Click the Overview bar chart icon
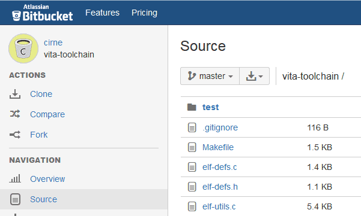Viewport: 361px width, 216px height. 15,178
